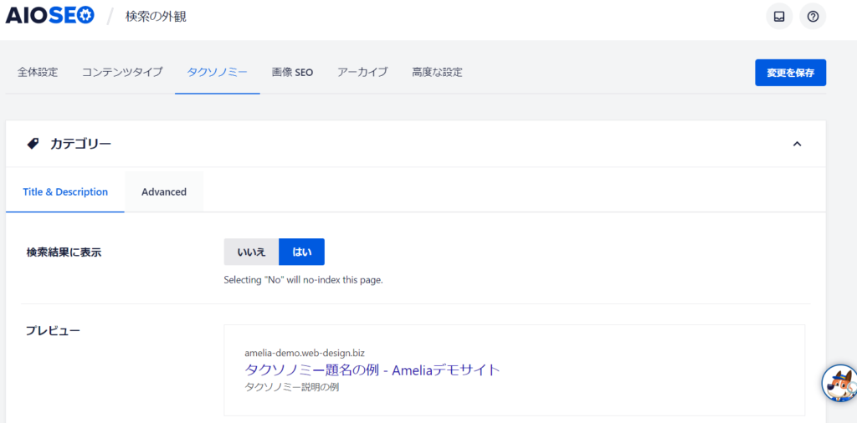Click the tag icon beside カテゴリー
The height and width of the screenshot is (423, 857).
pyautogui.click(x=33, y=144)
